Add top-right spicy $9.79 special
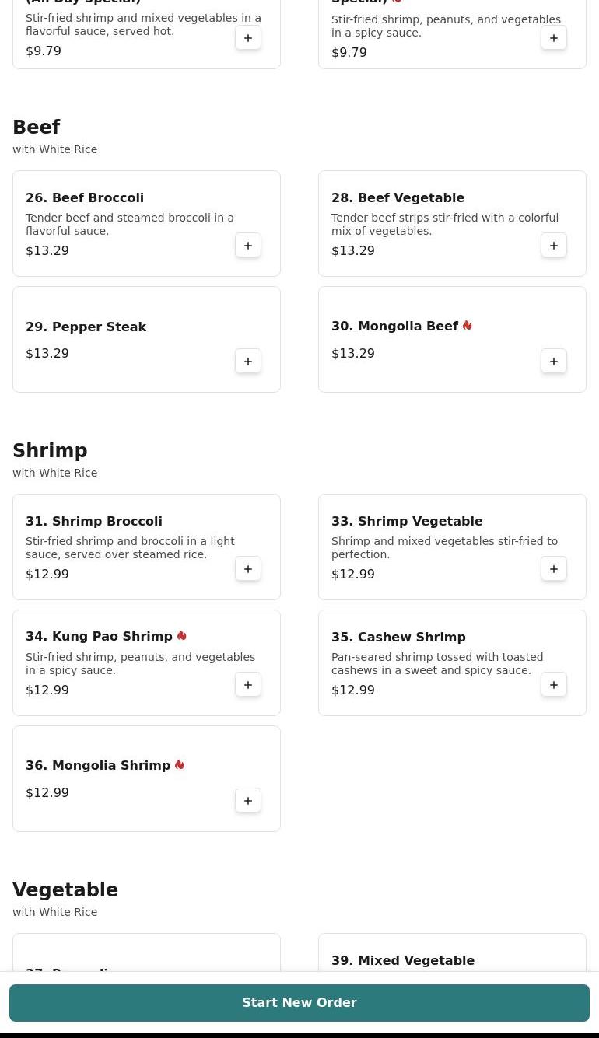Image resolution: width=599 pixels, height=1038 pixels. [x=554, y=38]
